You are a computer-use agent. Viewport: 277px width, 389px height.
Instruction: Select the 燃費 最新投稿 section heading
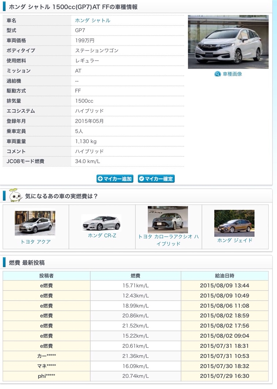click(27, 263)
